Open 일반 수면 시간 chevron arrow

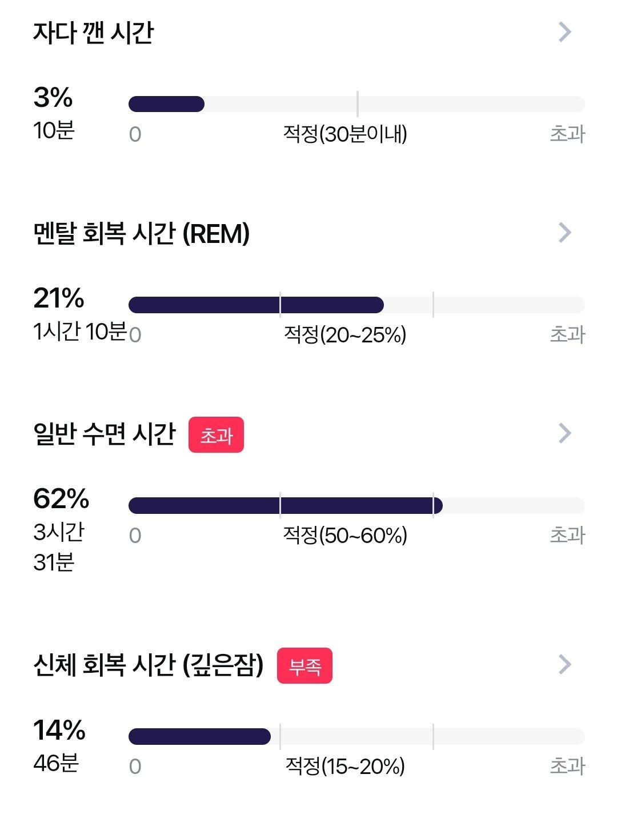click(564, 433)
